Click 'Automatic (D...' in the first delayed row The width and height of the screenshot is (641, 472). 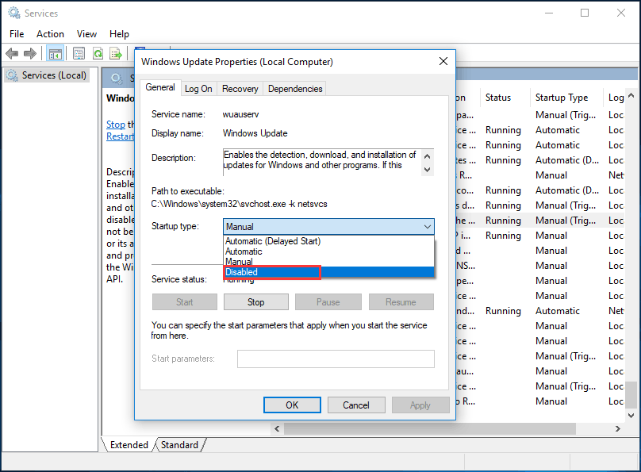567,160
